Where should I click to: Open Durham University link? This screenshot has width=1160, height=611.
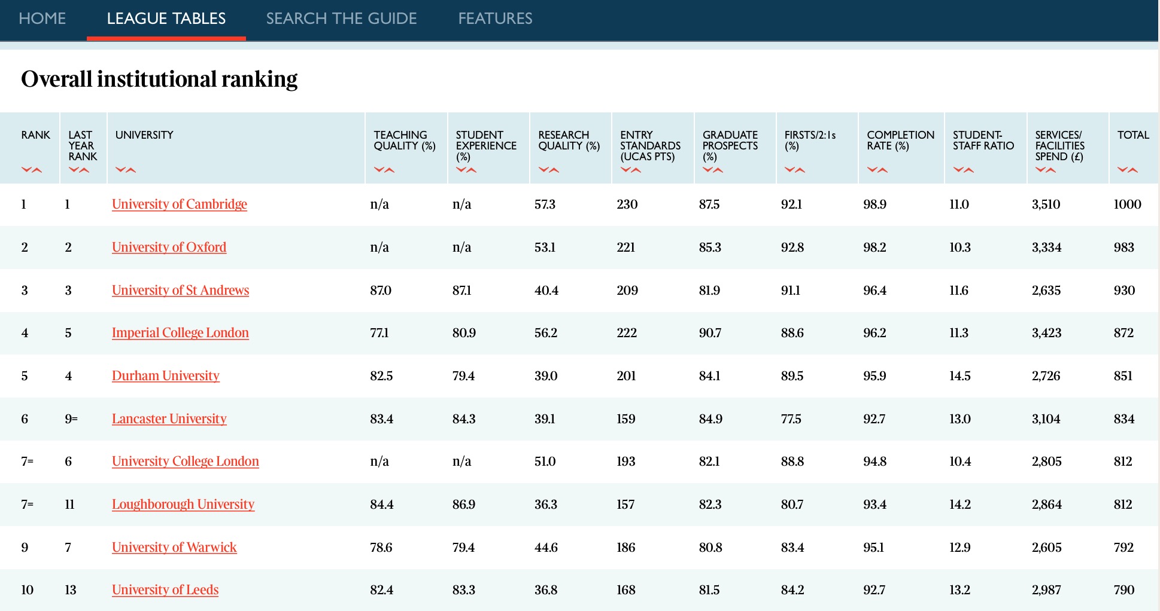point(166,376)
